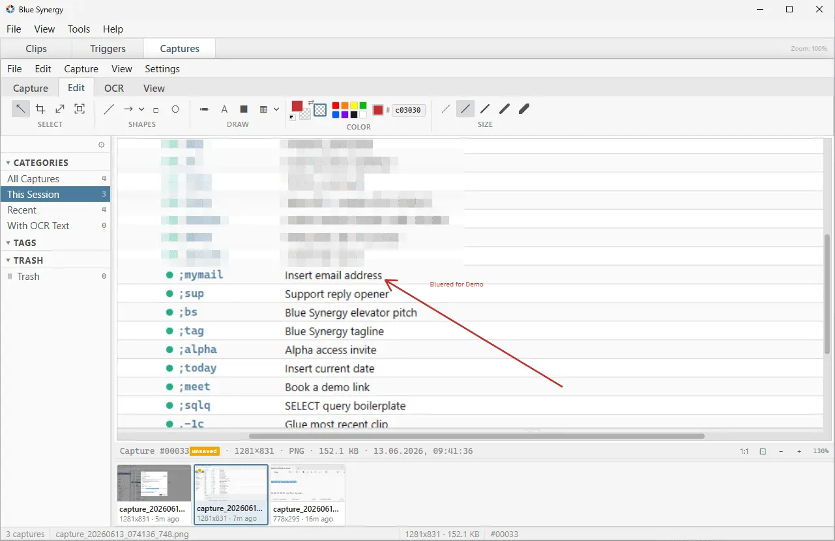
Task: Open the All Captures category
Action: pyautogui.click(x=55, y=179)
